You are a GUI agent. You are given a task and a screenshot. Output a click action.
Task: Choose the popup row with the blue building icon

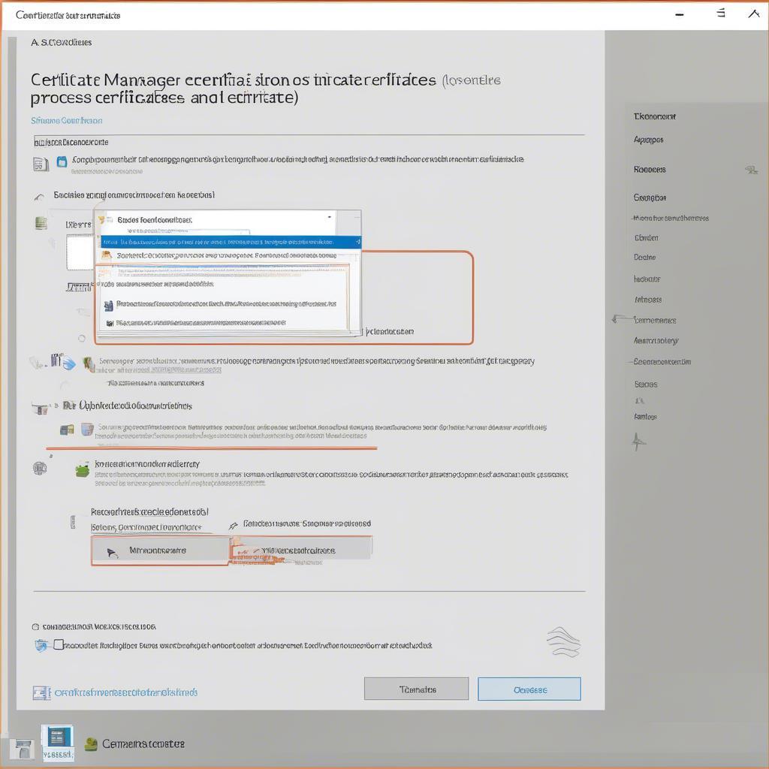pyautogui.click(x=225, y=305)
